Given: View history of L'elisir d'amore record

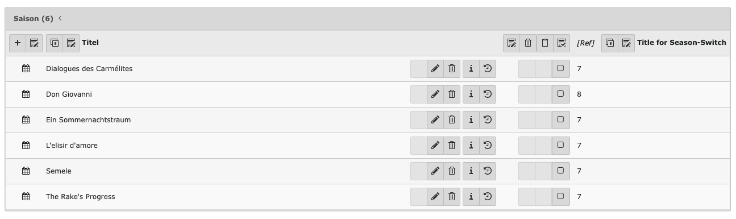Looking at the screenshot, I should 488,146.
